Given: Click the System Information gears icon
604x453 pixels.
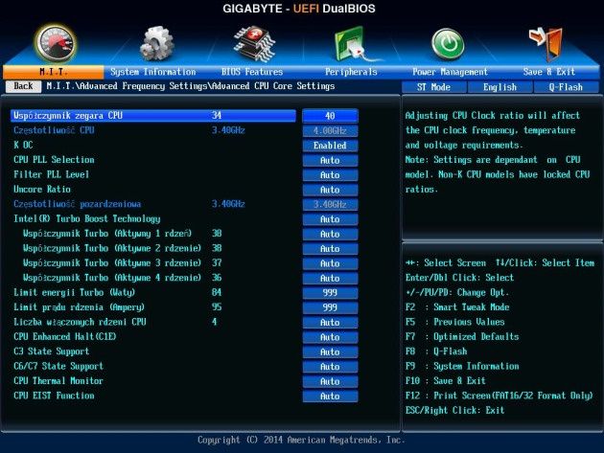Looking at the screenshot, I should pyautogui.click(x=156, y=43).
